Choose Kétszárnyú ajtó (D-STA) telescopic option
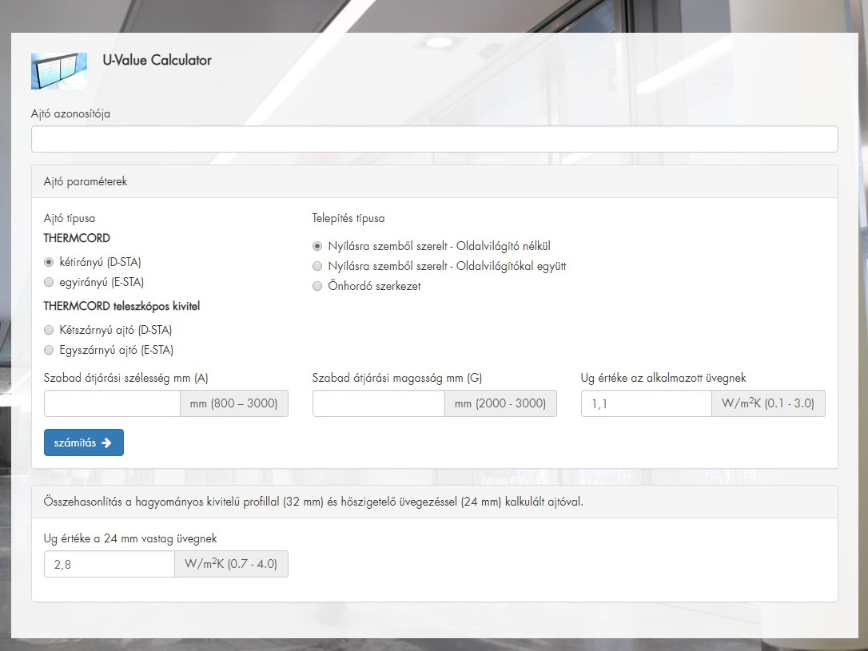Image resolution: width=868 pixels, height=651 pixels. pos(49,330)
